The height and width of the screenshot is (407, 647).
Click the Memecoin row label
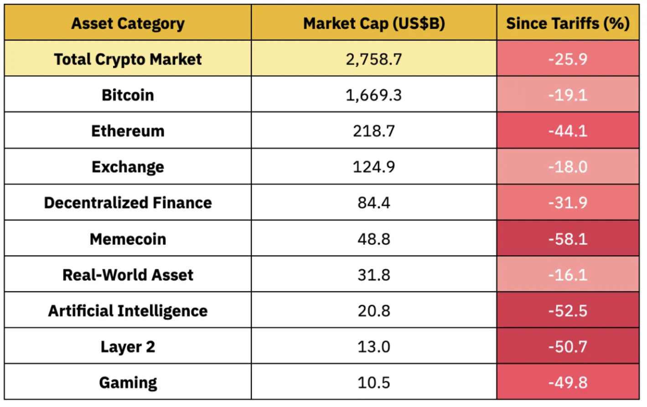coord(128,239)
